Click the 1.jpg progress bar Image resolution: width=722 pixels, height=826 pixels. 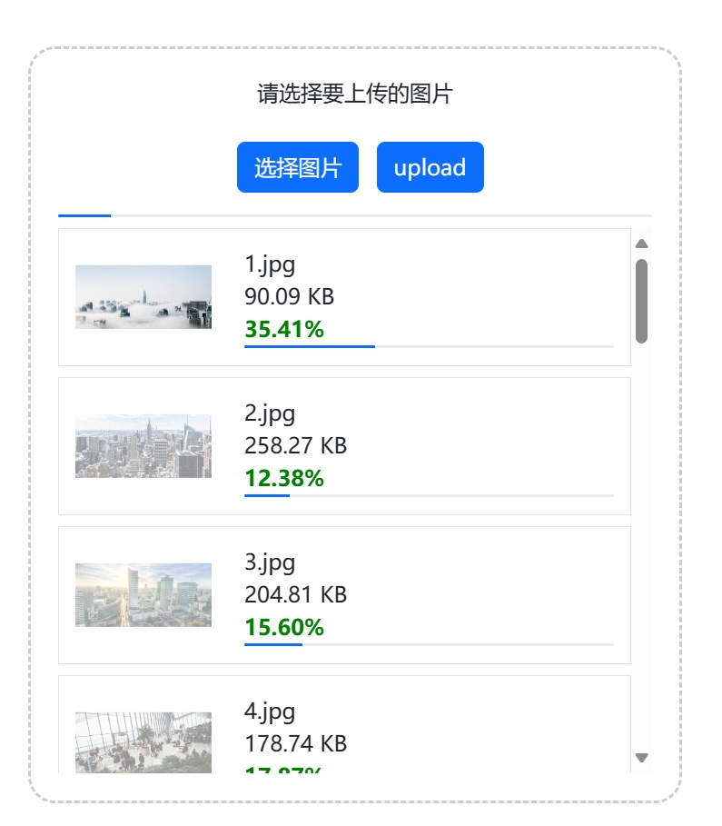click(x=430, y=346)
